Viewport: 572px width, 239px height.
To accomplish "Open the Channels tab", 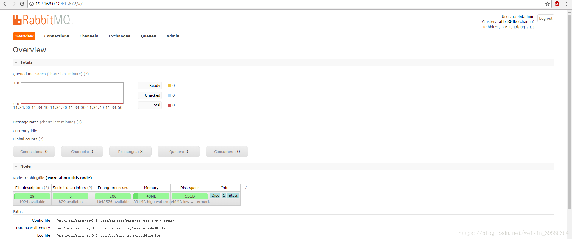I will coord(89,36).
